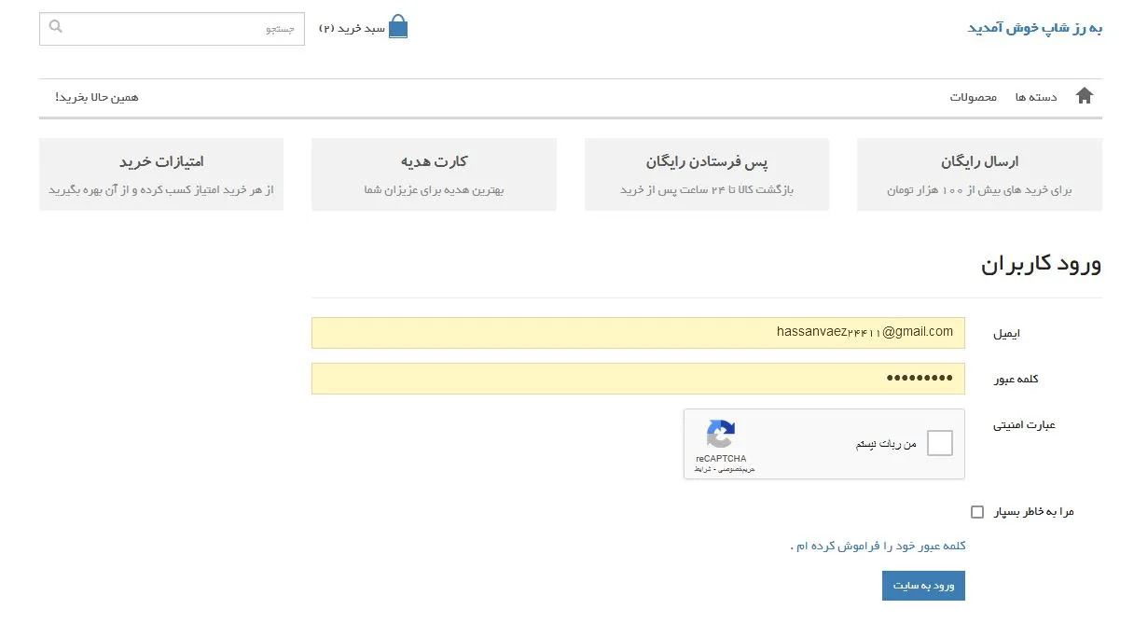Click the search magnifier icon
Image resolution: width=1148 pixels, height=623 pixels.
56,27
